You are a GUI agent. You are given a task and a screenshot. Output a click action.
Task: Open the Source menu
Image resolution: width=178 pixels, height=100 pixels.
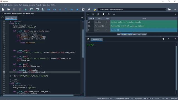coord(16,5)
